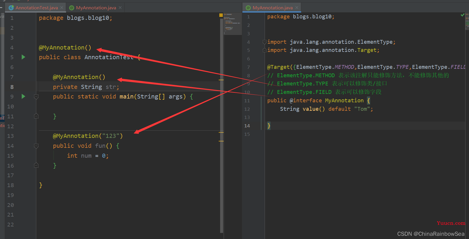Close the right pane MyAnnotation.java tab
Image resolution: width=469 pixels, height=239 pixels.
(x=297, y=8)
